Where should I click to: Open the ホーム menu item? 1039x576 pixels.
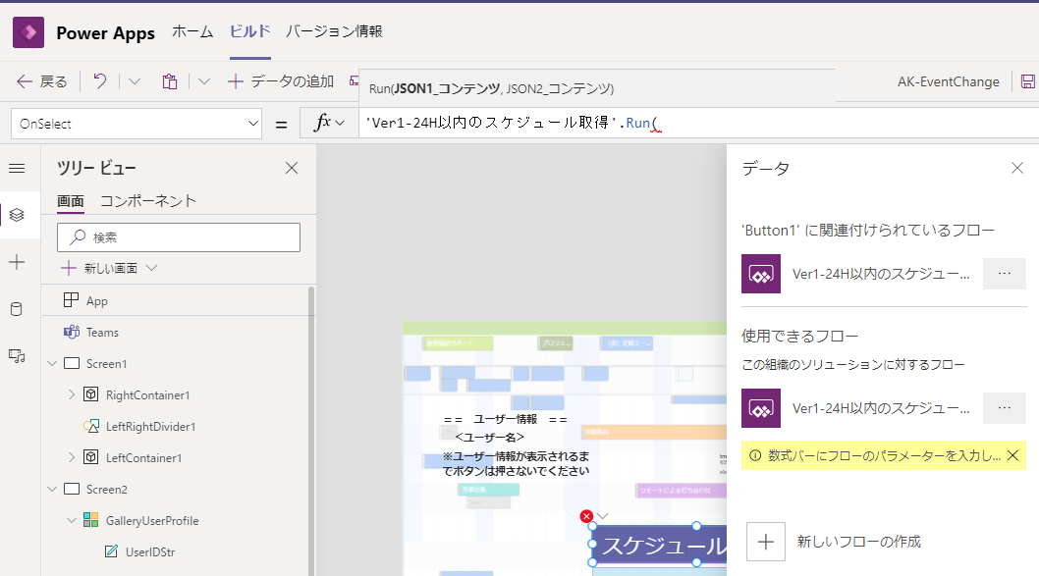192,31
